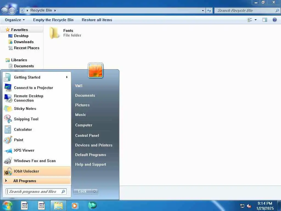The image size is (281, 211).
Task: Open the taskbar clock showing 9:14 PM
Action: [265, 206]
